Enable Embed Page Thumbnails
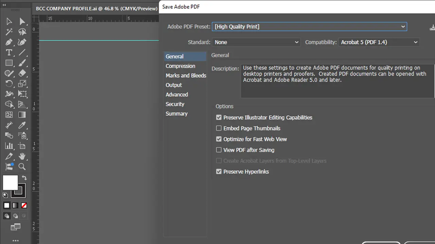The image size is (435, 244). [219, 128]
